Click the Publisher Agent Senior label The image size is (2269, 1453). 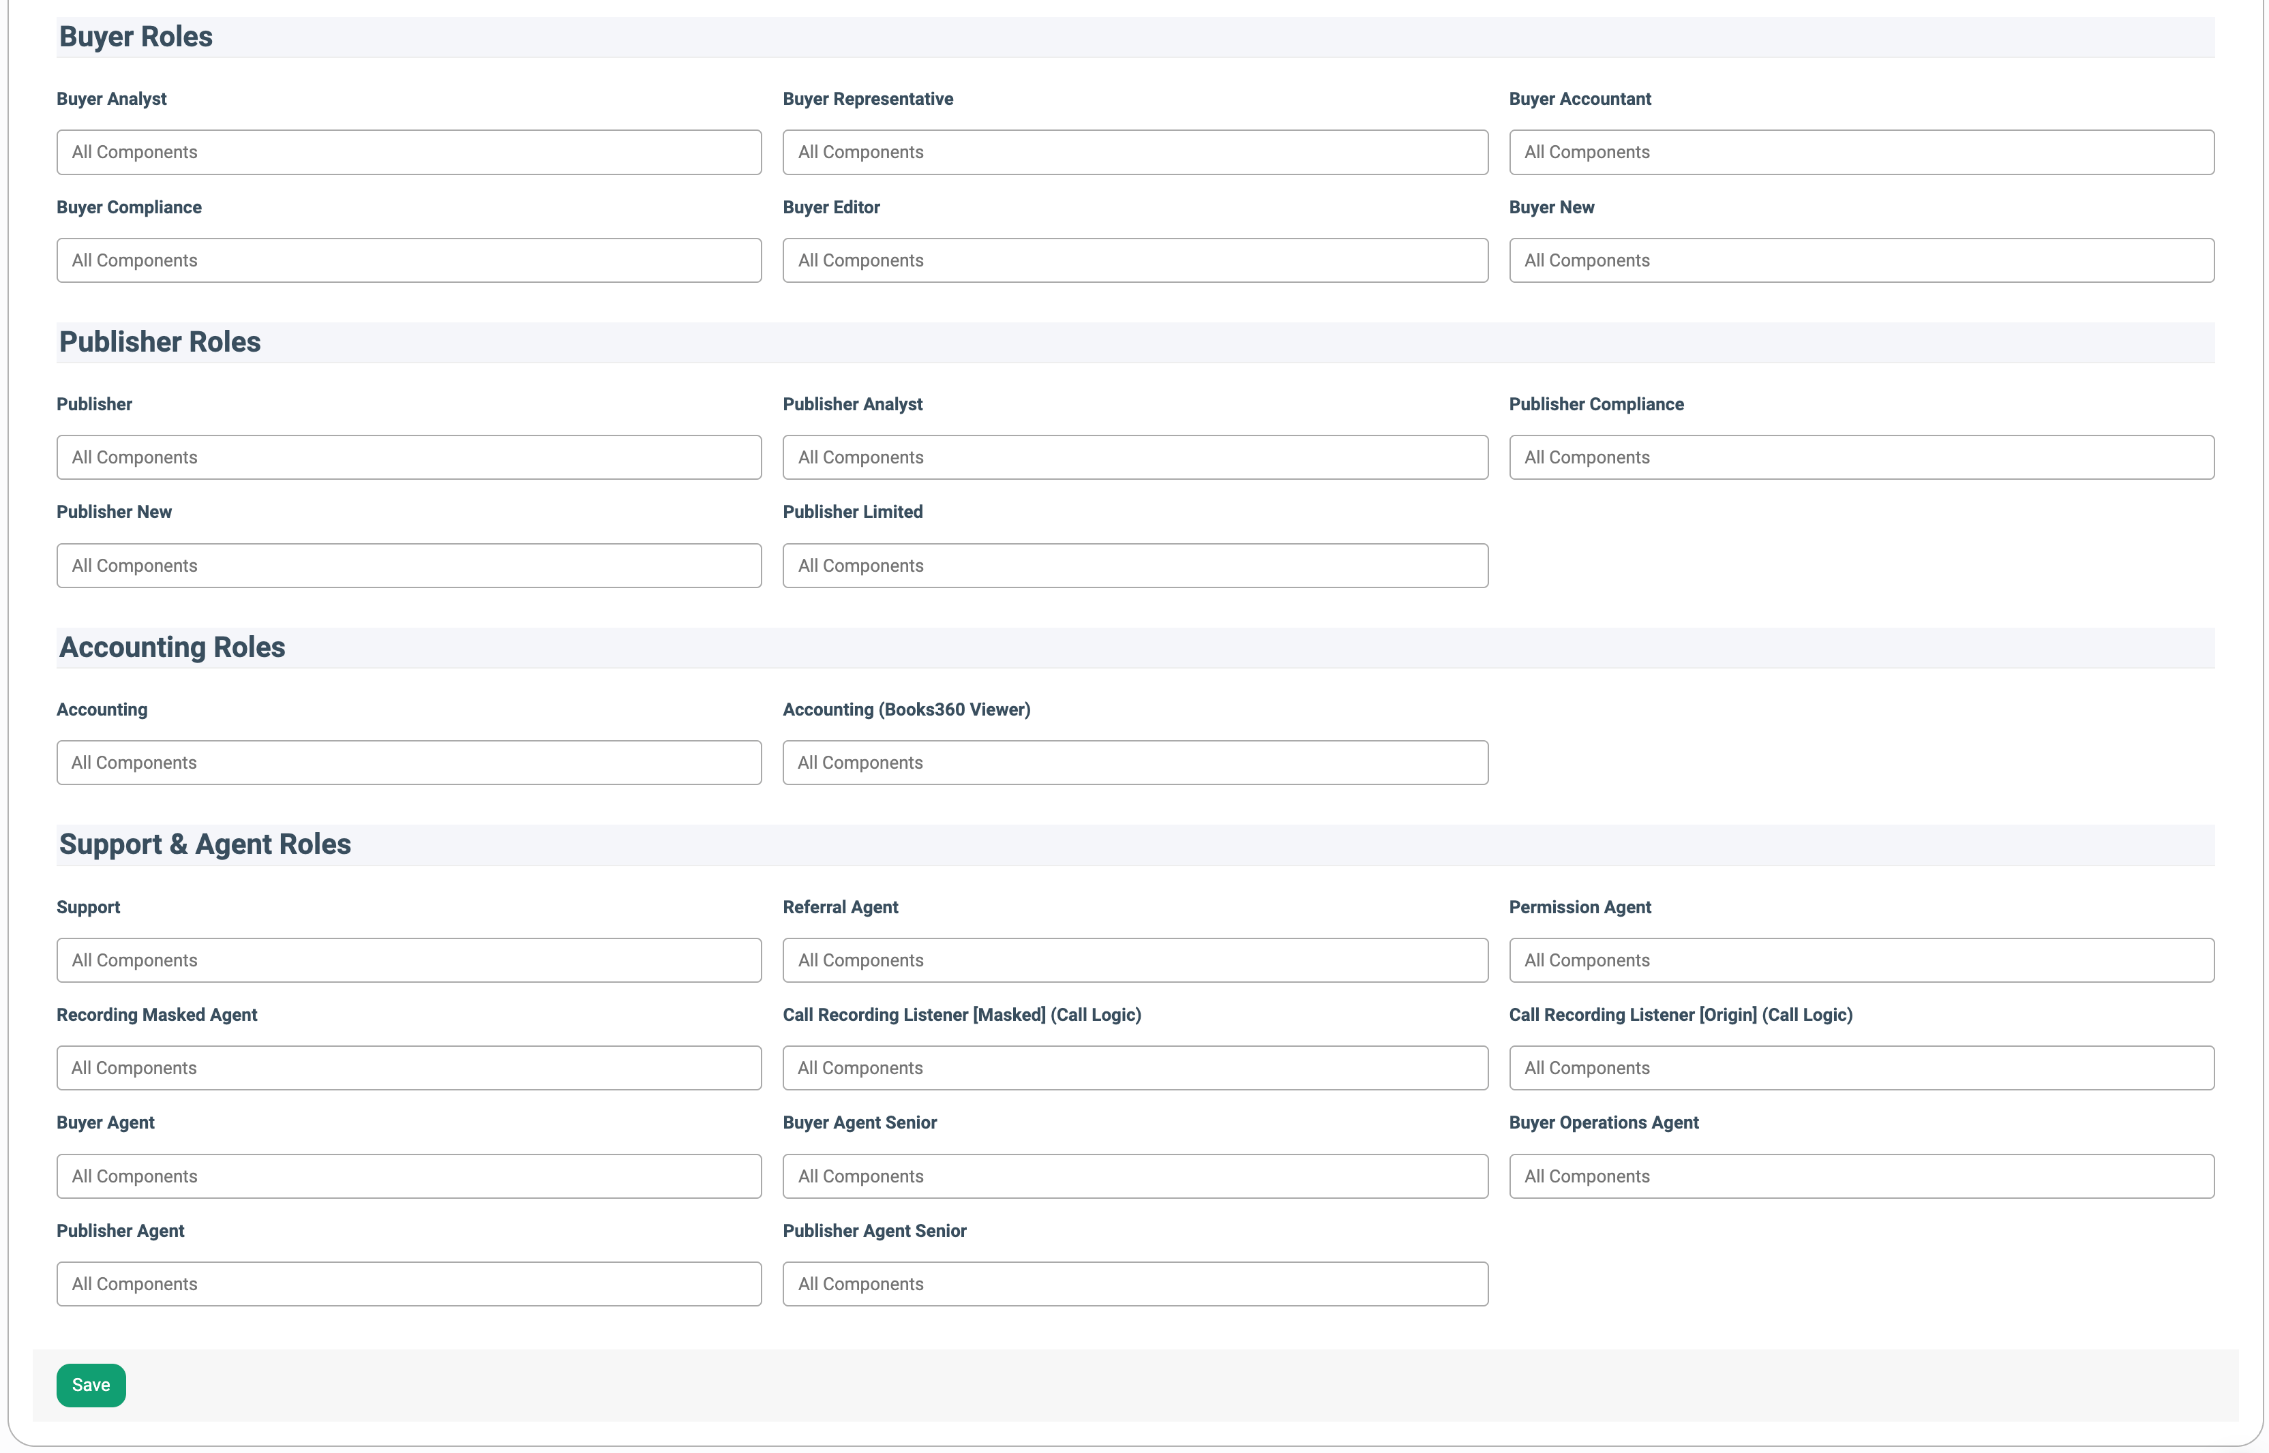(874, 1232)
